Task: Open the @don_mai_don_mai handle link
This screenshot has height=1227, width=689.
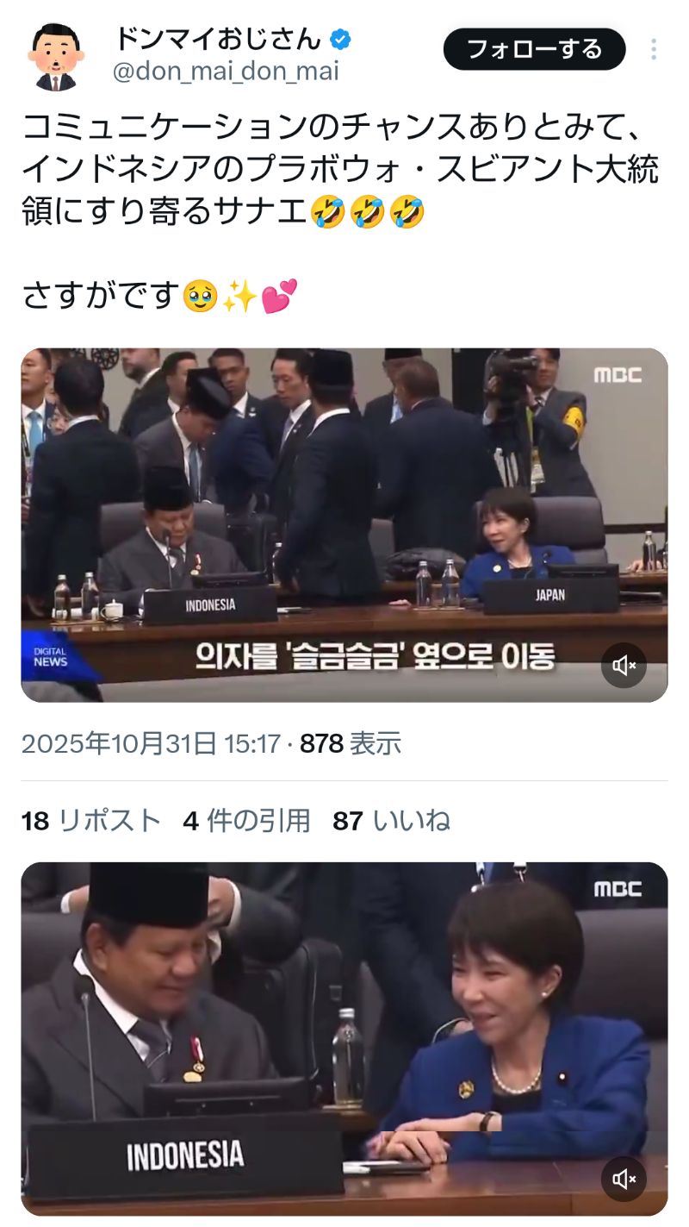Action: point(226,72)
